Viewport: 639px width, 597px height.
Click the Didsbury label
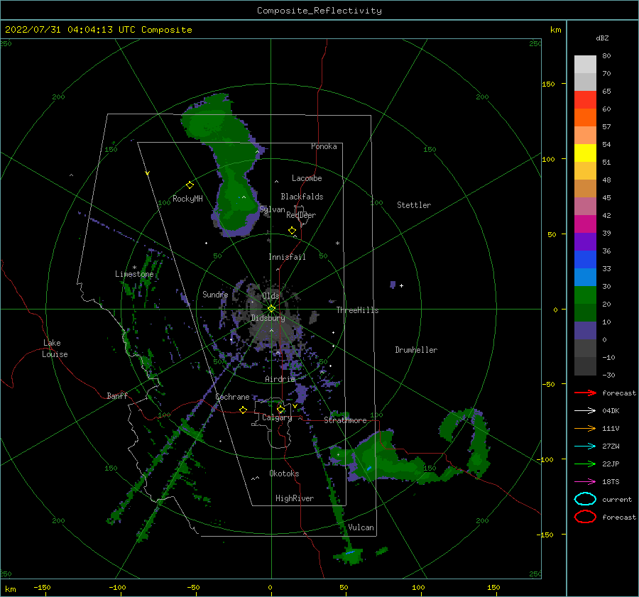pyautogui.click(x=268, y=318)
